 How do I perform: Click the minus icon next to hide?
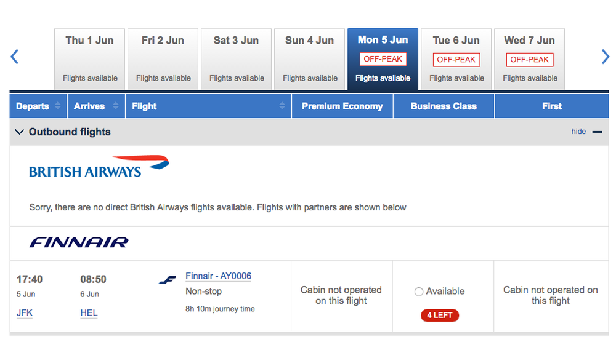597,132
